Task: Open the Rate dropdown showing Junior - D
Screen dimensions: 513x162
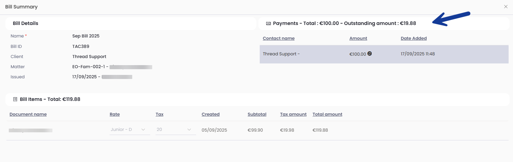Action: click(130, 130)
